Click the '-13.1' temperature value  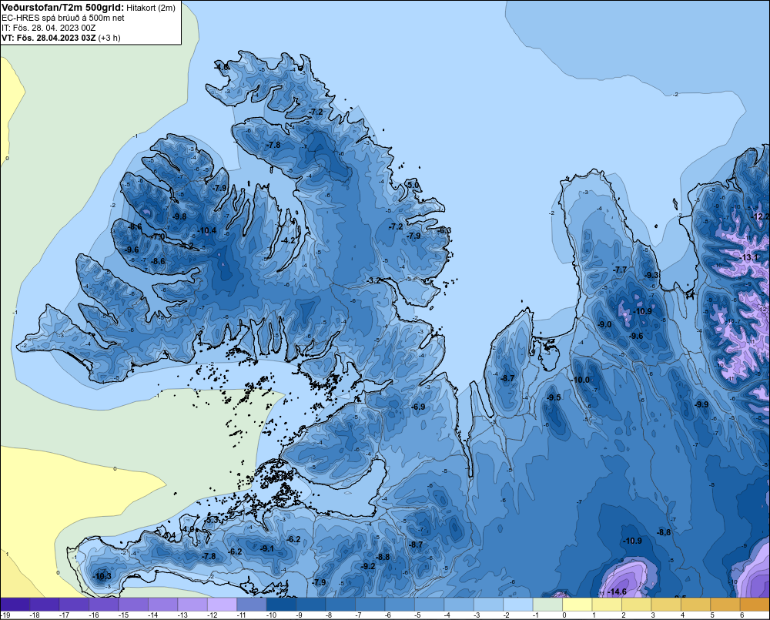749,257
